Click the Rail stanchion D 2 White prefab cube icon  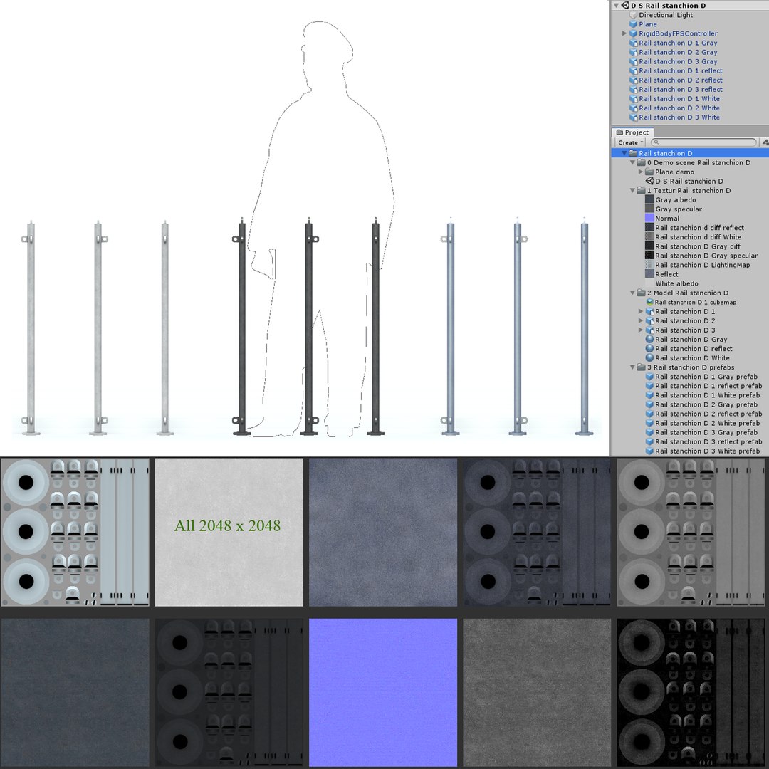[x=649, y=423]
